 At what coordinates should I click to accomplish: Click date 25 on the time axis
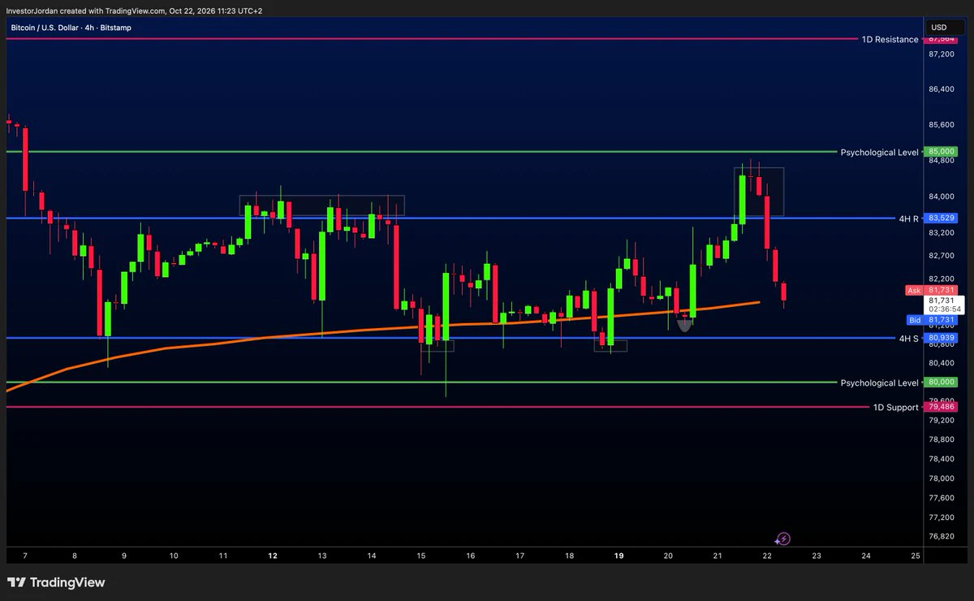coord(916,556)
